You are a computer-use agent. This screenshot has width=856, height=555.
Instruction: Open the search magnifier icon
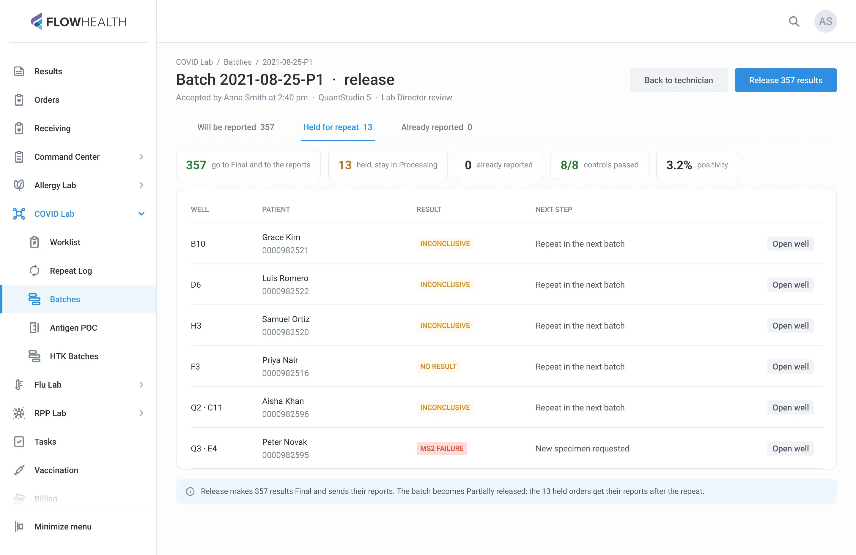pos(794,22)
